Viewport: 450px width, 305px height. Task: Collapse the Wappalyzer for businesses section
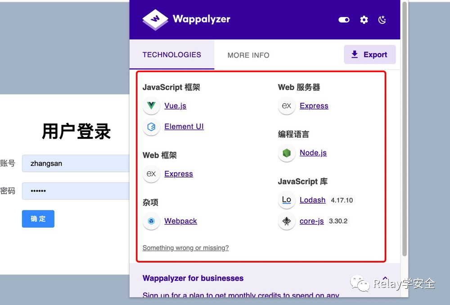(x=385, y=278)
